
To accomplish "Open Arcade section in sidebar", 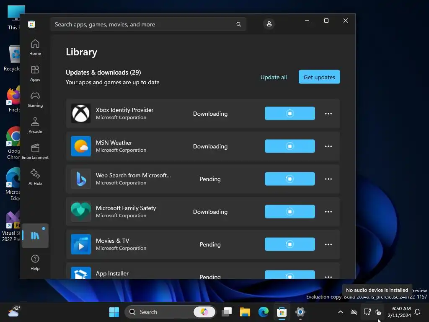I will coord(35,125).
